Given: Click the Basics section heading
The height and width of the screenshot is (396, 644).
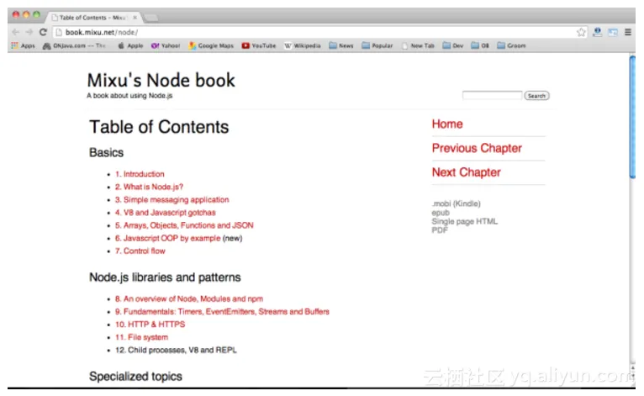Looking at the screenshot, I should click(x=107, y=152).
